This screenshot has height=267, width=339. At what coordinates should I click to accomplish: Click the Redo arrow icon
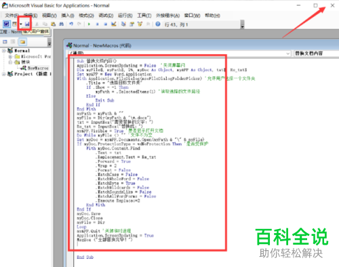click(x=79, y=24)
